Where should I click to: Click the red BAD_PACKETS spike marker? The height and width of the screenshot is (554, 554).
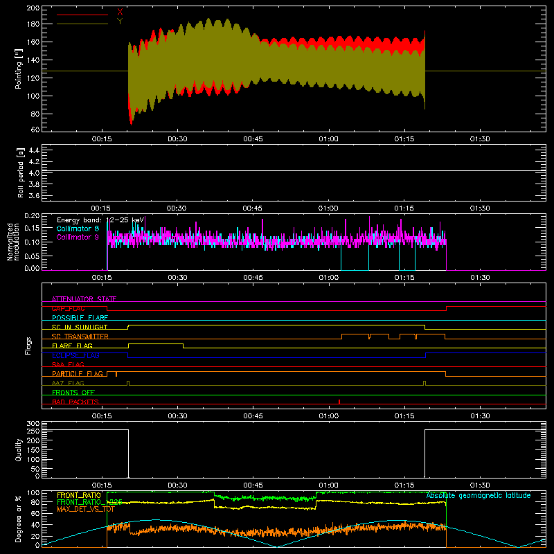point(339,402)
